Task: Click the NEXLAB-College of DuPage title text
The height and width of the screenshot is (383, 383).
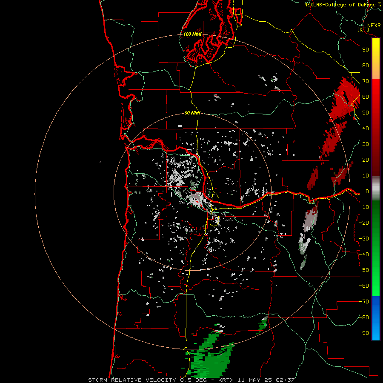Action: click(343, 5)
